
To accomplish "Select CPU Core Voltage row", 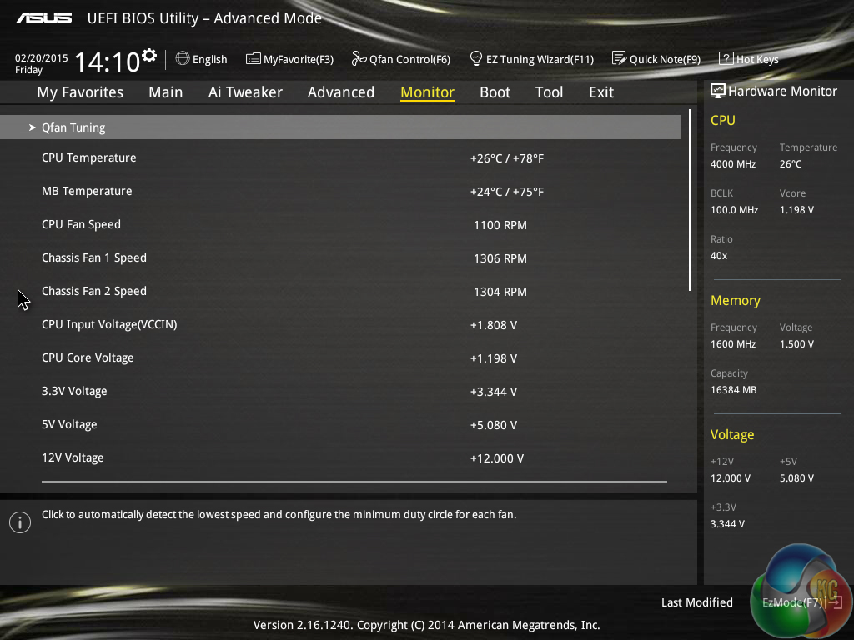I will pyautogui.click(x=340, y=357).
